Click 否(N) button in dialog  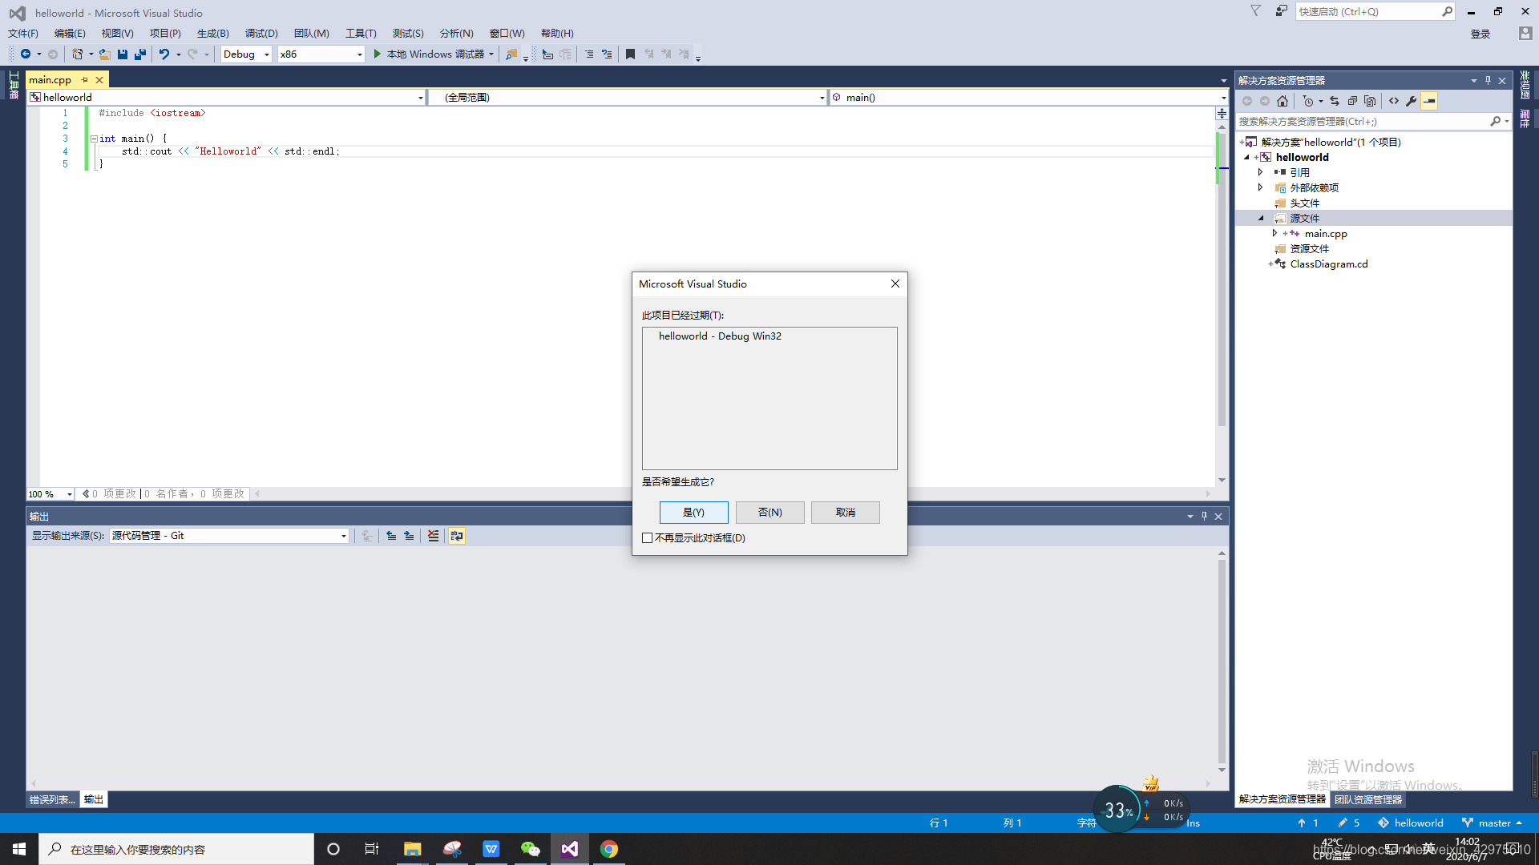coord(770,513)
